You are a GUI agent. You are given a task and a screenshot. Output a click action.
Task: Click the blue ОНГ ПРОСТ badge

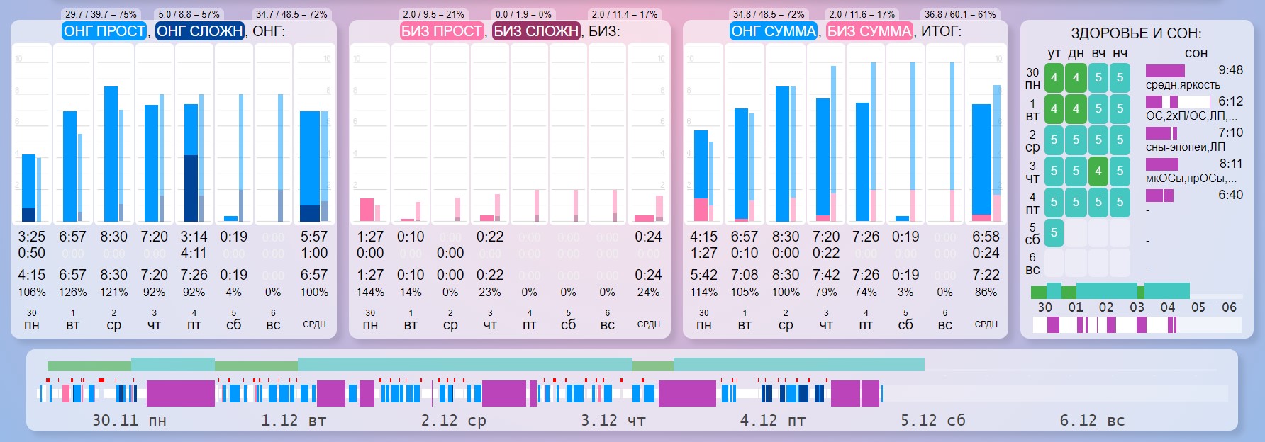(104, 31)
